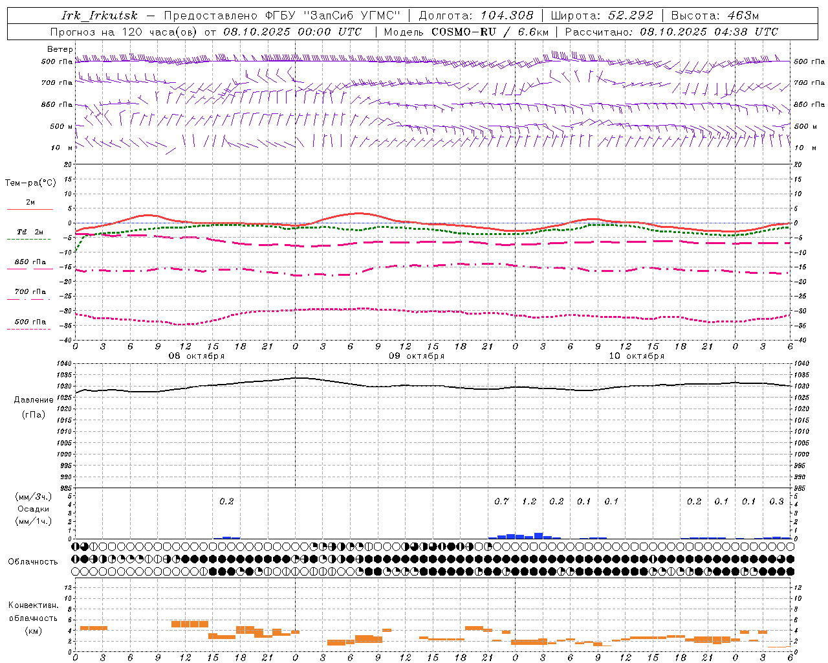Screen dimensions: 828x663
Task: Click 'Рассчитано: 08.10.2025 04:38 UTC' timestamp
Action: (x=671, y=32)
